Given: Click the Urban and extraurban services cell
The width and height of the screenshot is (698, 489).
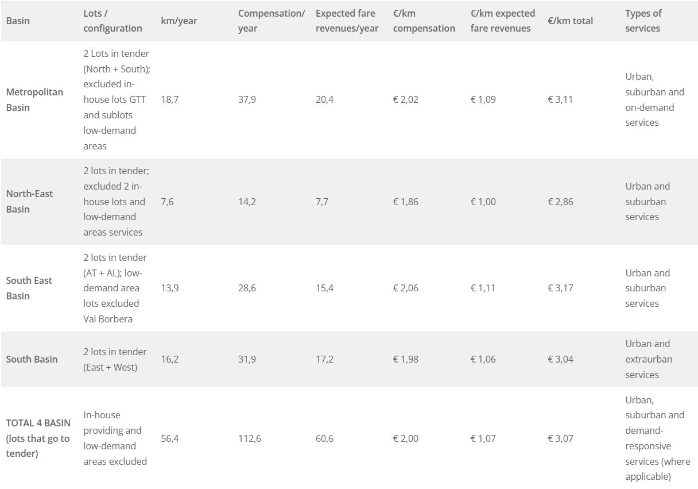Looking at the screenshot, I should pyautogui.click(x=649, y=359).
